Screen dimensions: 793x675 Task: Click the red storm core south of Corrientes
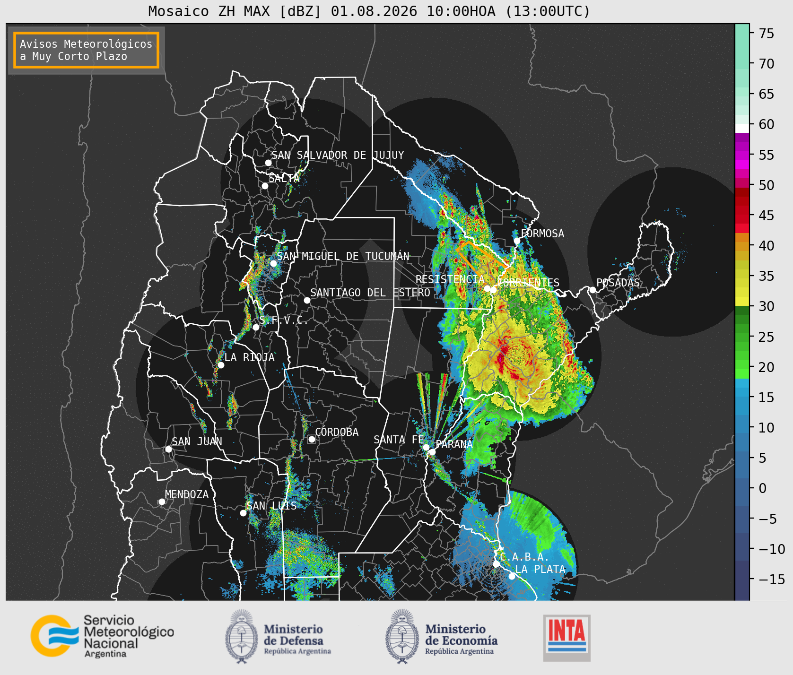(500, 358)
